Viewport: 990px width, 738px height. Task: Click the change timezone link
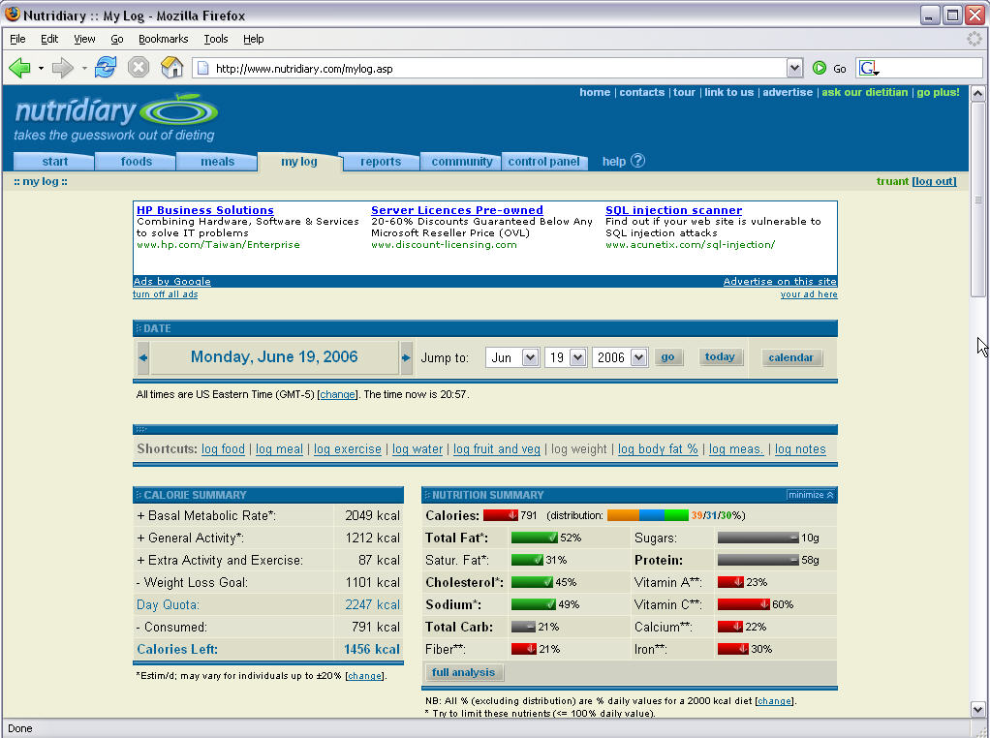(x=338, y=394)
